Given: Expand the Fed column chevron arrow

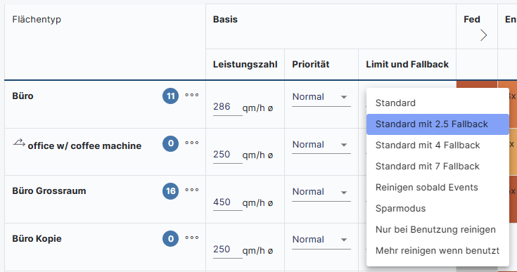Looking at the screenshot, I should point(483,35).
